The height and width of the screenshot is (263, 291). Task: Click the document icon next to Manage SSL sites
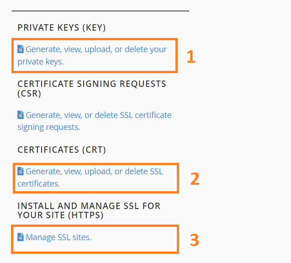point(21,237)
